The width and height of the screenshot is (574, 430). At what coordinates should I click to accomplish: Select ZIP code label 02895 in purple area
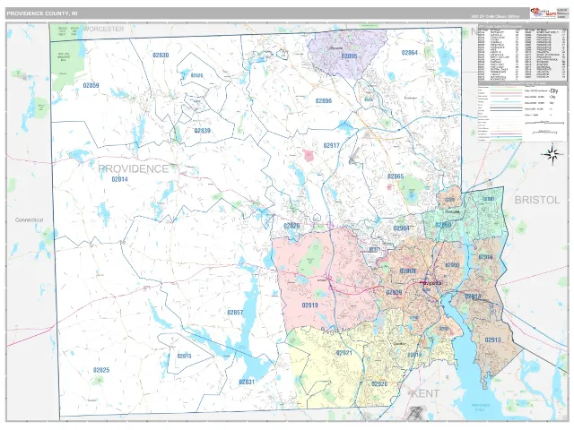click(349, 56)
